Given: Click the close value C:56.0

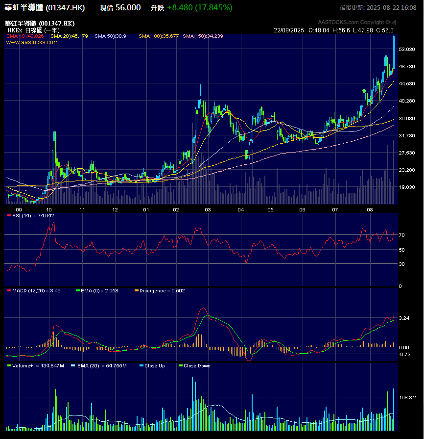Looking at the screenshot, I should point(385,30).
